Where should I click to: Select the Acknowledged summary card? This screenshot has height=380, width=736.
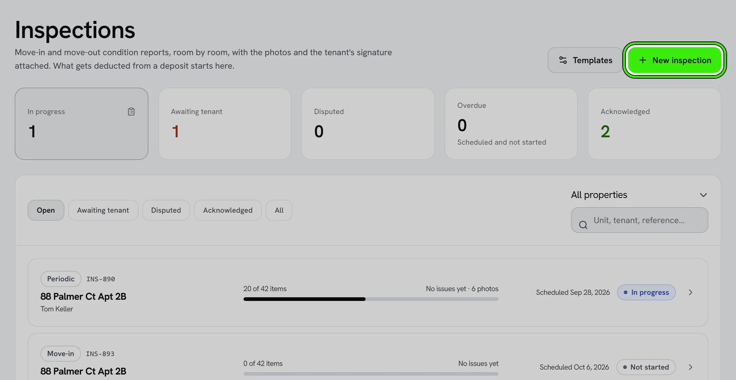click(654, 124)
